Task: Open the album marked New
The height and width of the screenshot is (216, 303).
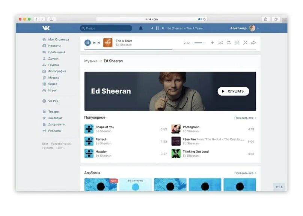Action: pos(101,185)
